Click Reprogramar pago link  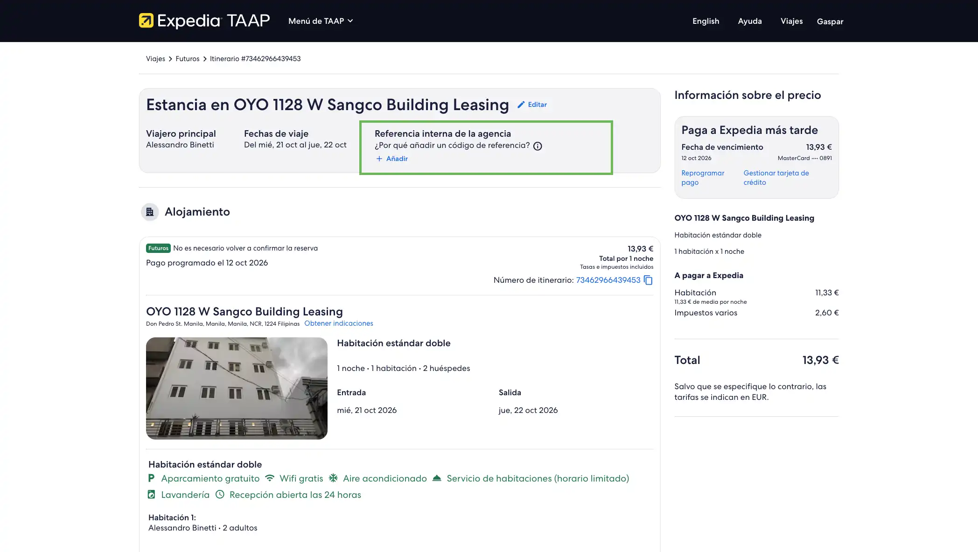[703, 178]
